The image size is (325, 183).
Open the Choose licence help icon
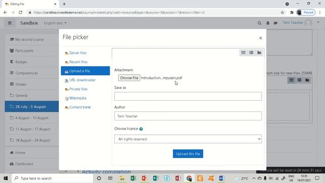click(x=141, y=129)
